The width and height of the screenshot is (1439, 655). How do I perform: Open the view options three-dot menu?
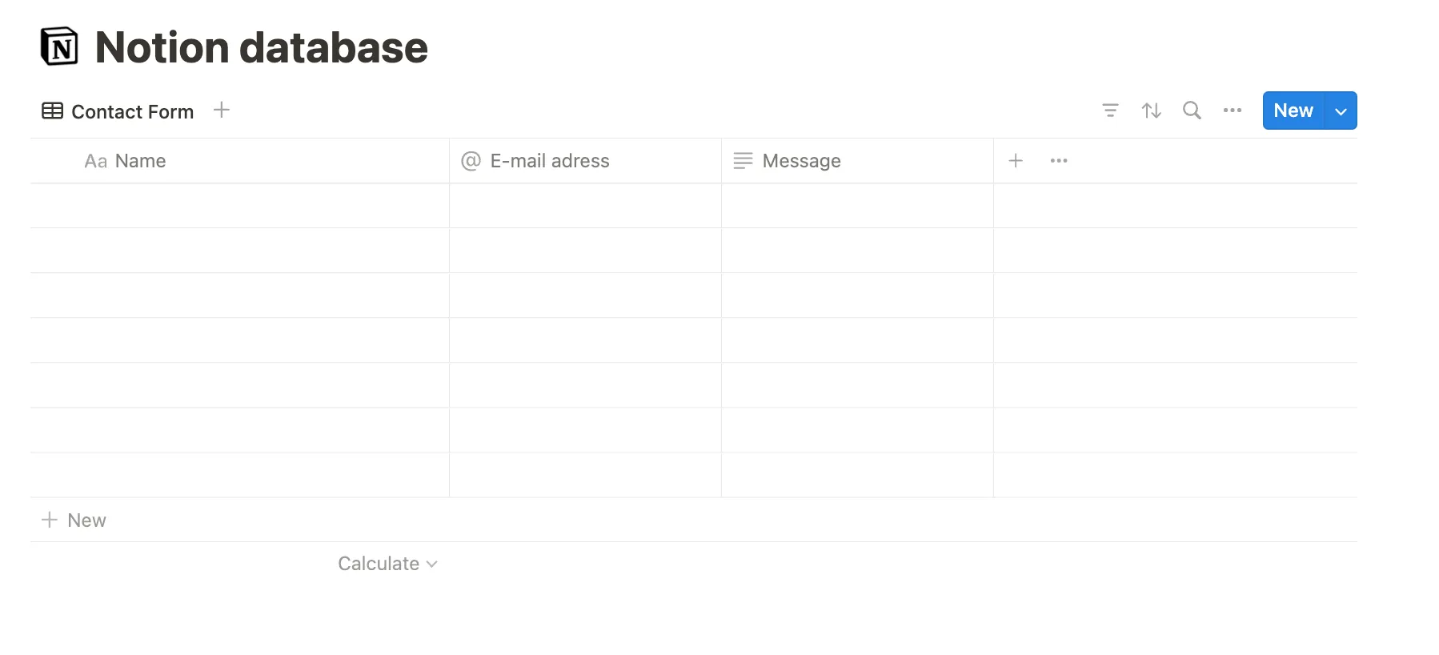[1233, 111]
